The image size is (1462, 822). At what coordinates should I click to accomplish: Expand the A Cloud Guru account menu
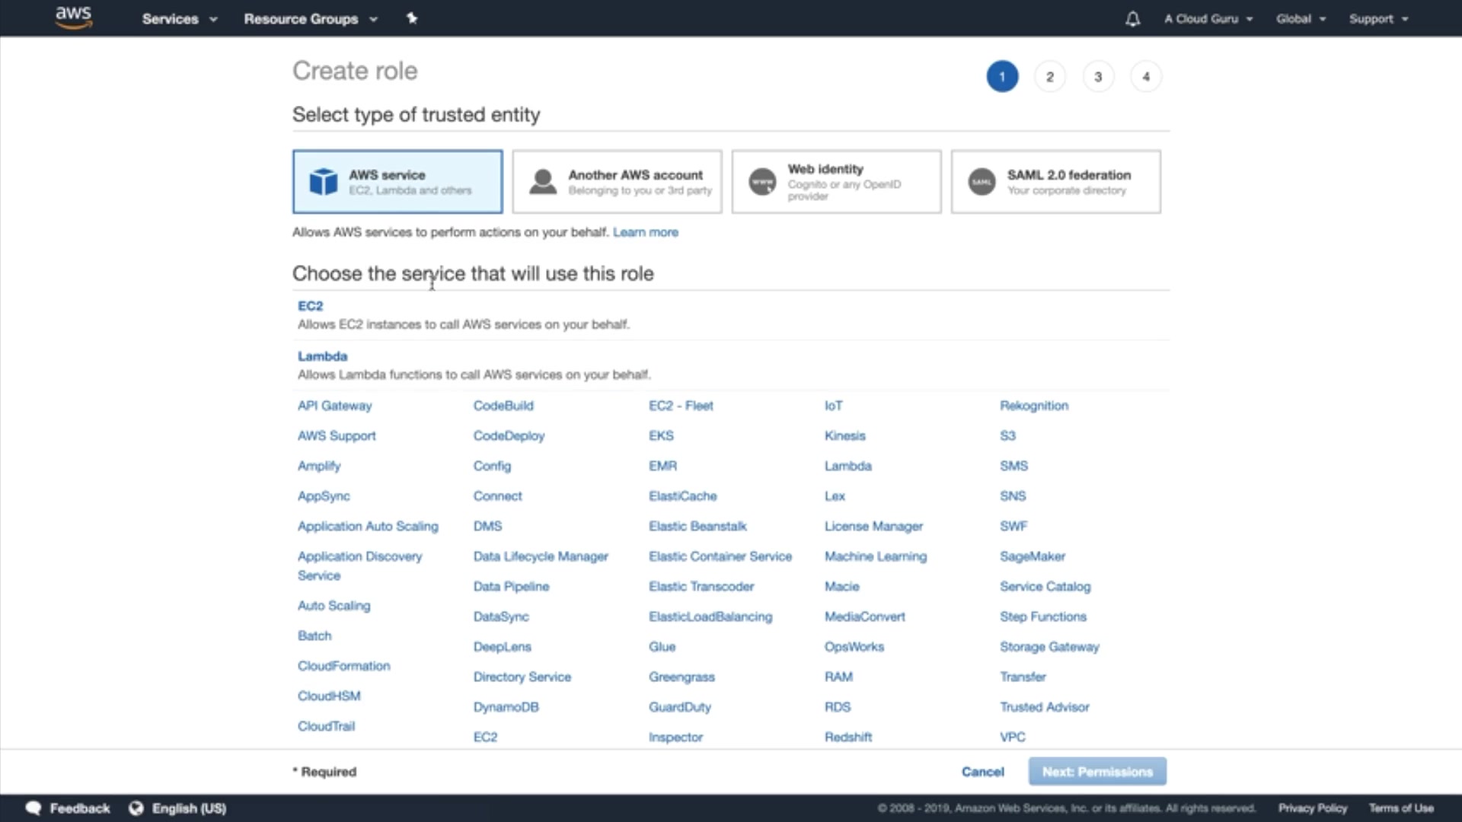[1208, 19]
